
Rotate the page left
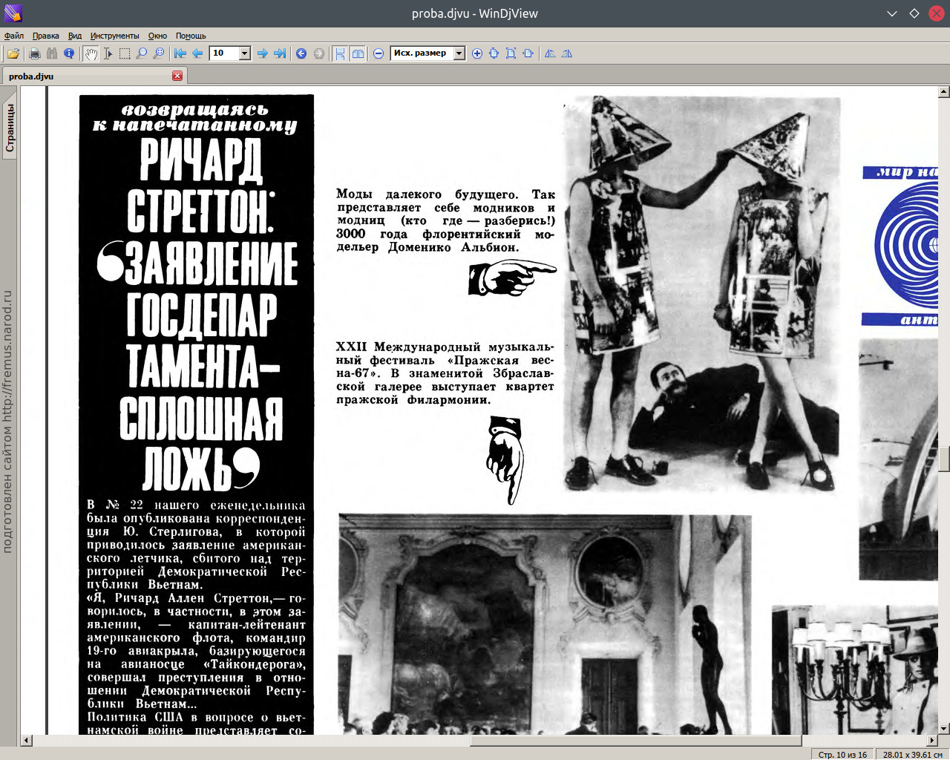pos(550,53)
